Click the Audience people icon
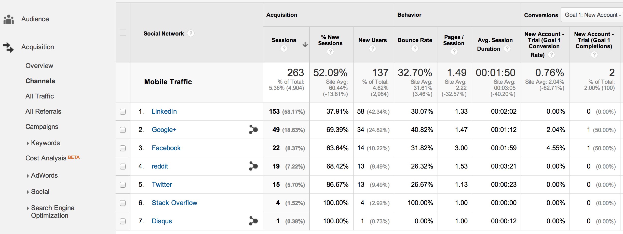 (x=9, y=19)
